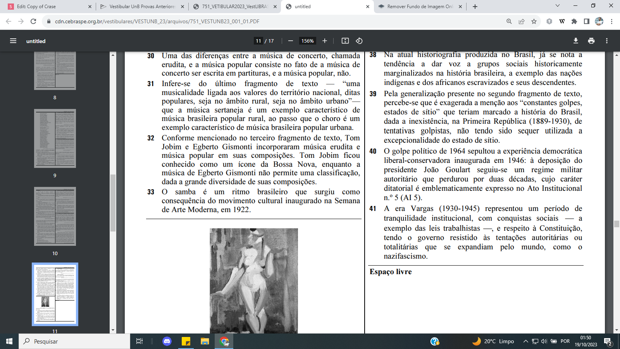620x349 pixels.
Task: Click the 'Espaço livre' heading text
Action: point(391,271)
